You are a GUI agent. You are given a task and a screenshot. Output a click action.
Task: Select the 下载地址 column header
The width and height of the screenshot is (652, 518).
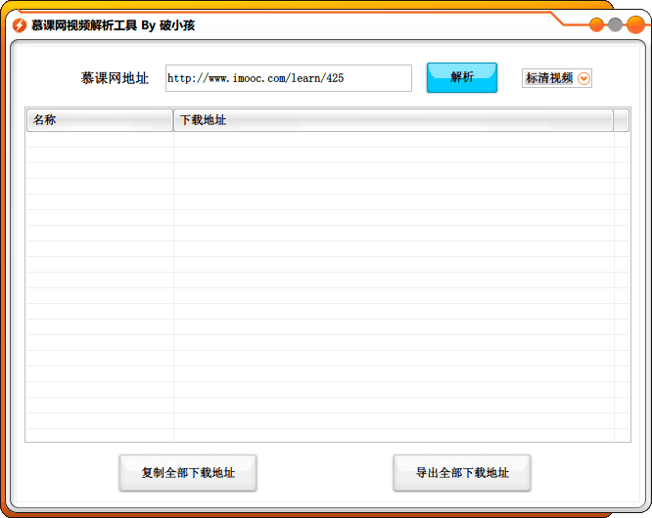pos(394,120)
